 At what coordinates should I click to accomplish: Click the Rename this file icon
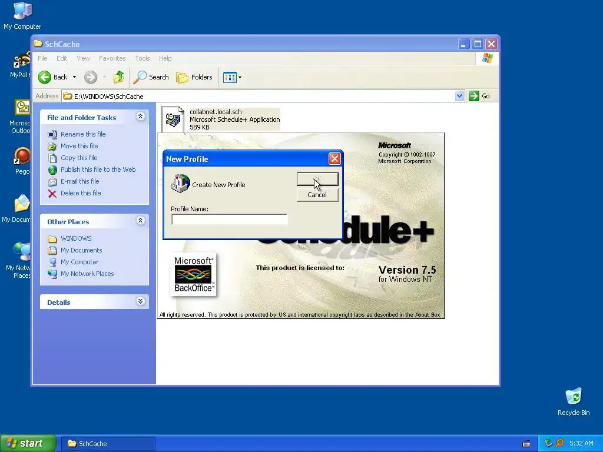(x=52, y=134)
